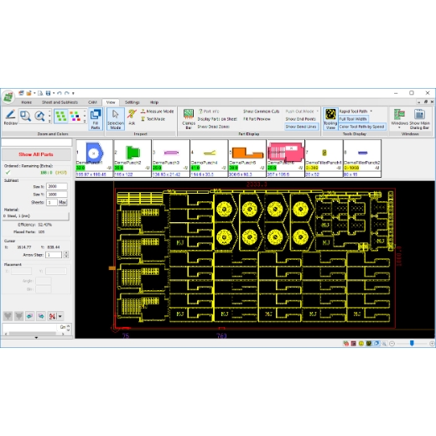Open the Settings ribbon tab
The width and height of the screenshot is (436, 436).
132,102
